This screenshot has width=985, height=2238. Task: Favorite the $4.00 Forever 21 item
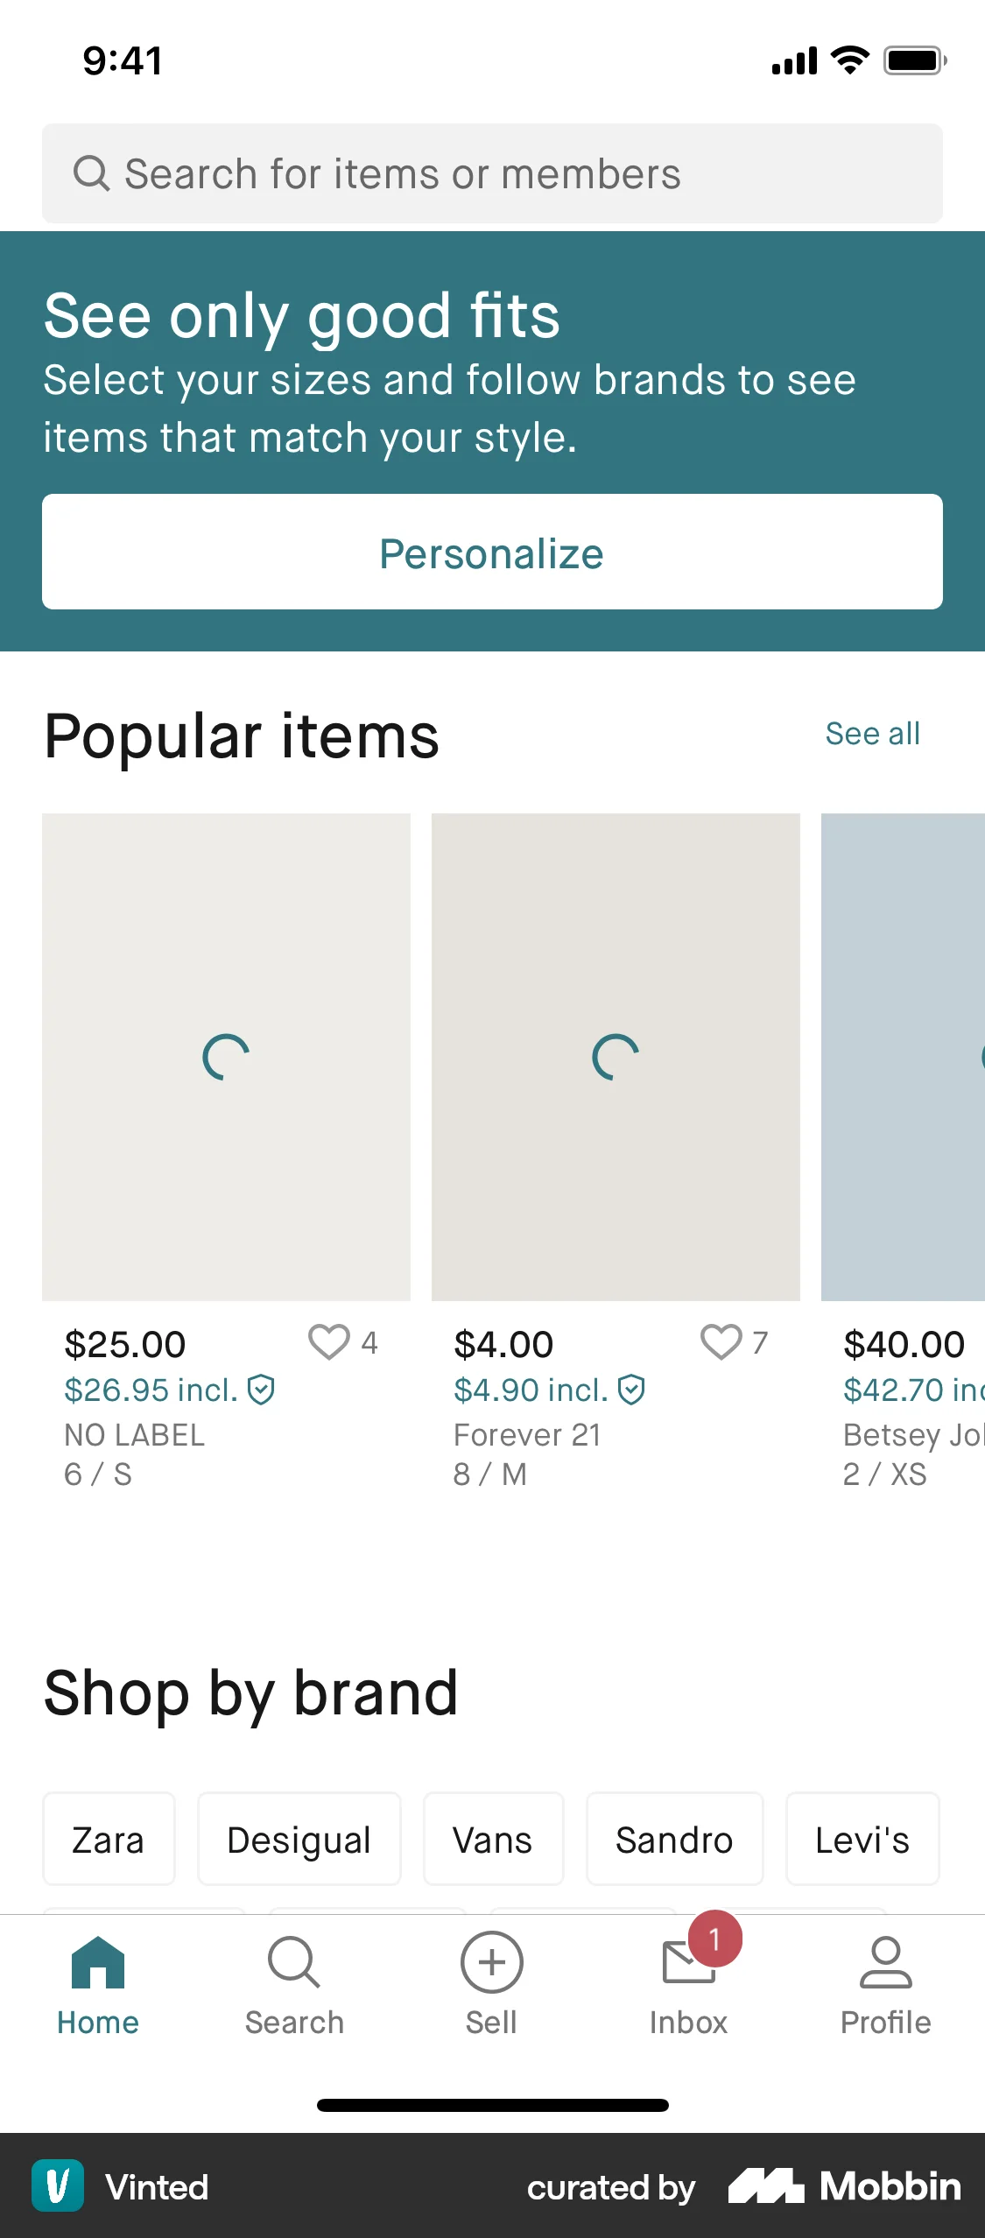click(x=721, y=1342)
